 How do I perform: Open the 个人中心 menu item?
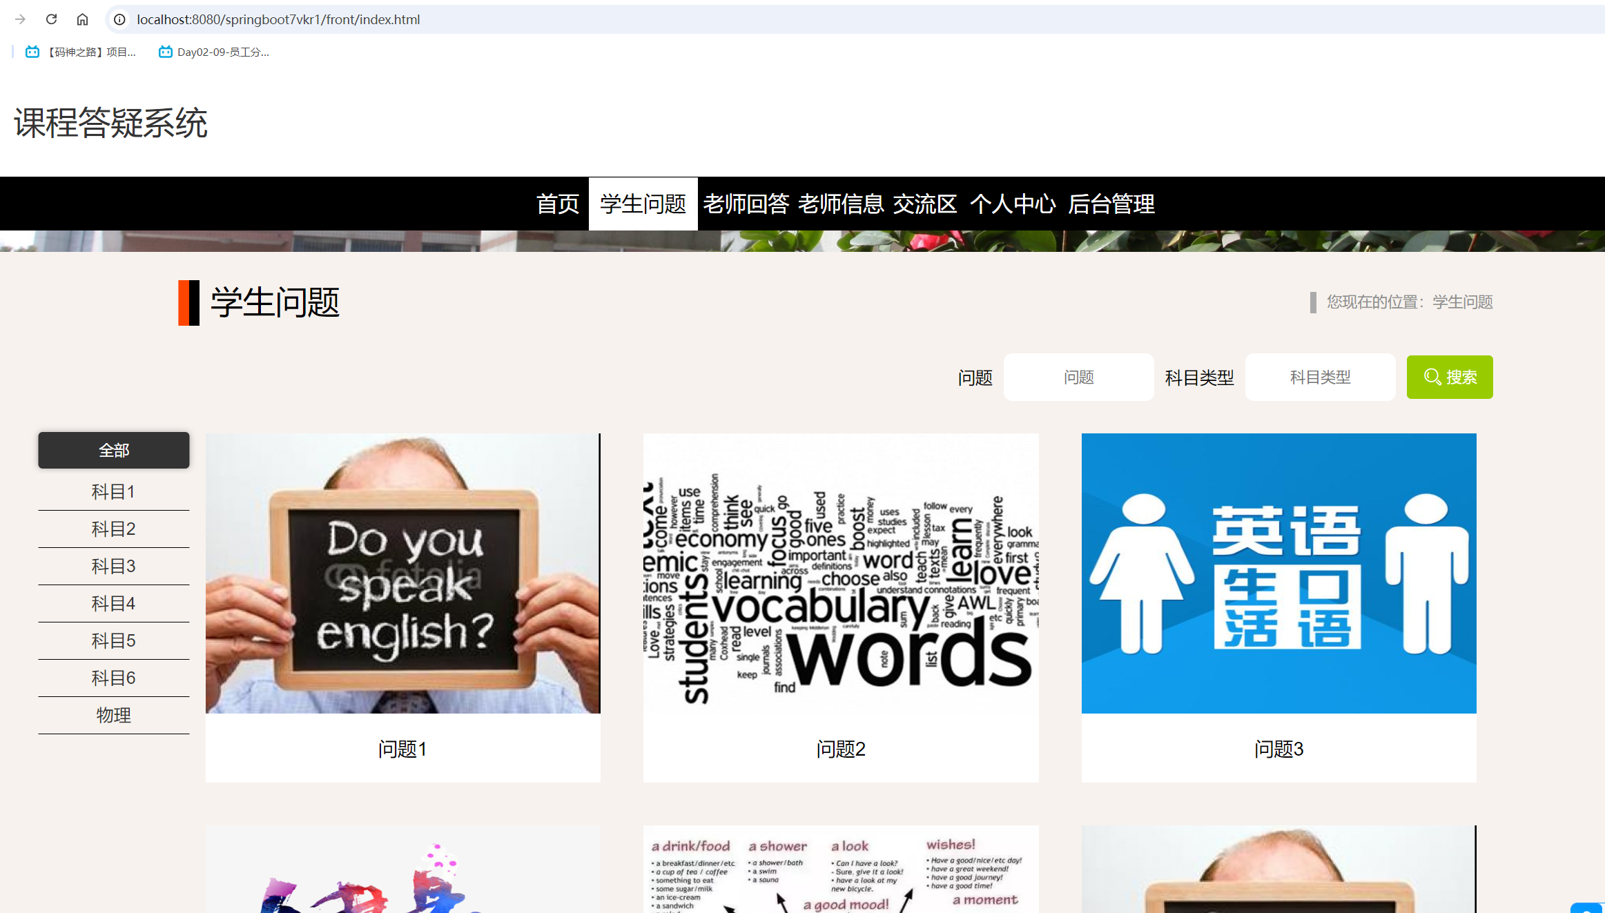click(1013, 204)
